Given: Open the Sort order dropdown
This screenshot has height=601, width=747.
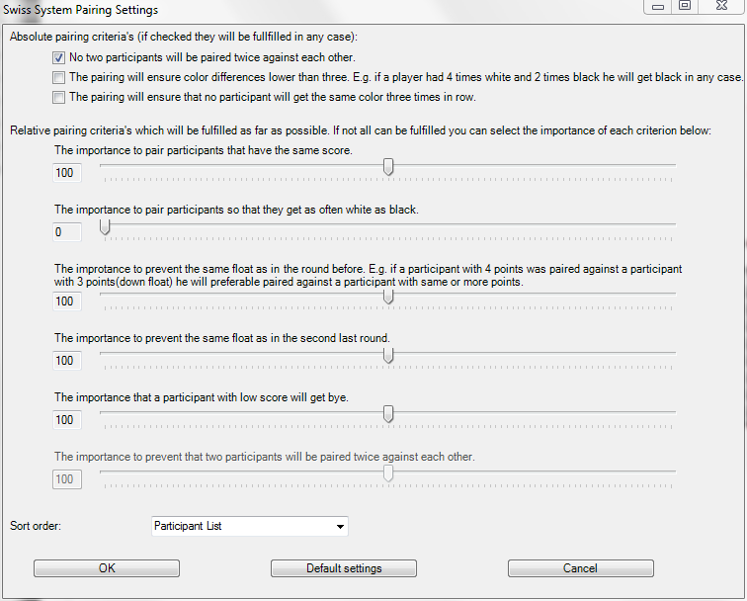Looking at the screenshot, I should 250,526.
